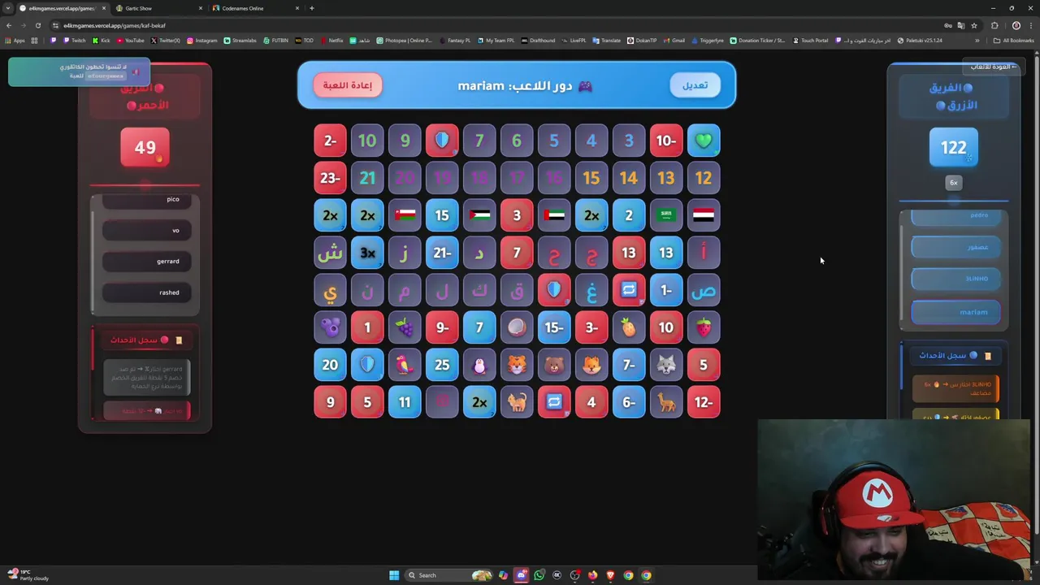The height and width of the screenshot is (585, 1040).
Task: Select the ز letter tile
Action: tap(405, 253)
